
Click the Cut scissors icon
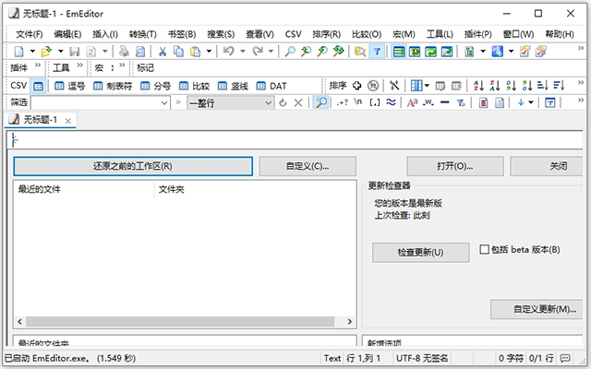coord(163,52)
